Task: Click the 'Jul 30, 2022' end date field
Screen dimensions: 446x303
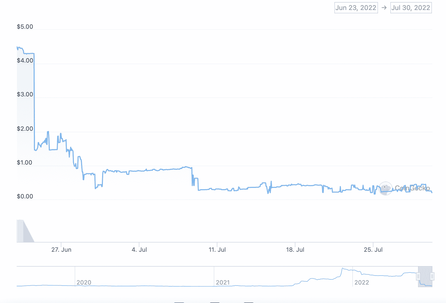Action: (x=411, y=8)
